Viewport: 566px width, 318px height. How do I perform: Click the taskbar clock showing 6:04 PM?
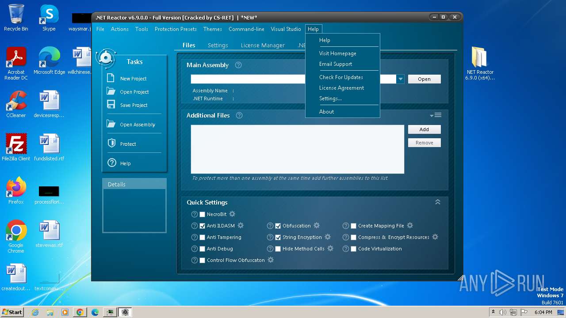(x=543, y=312)
